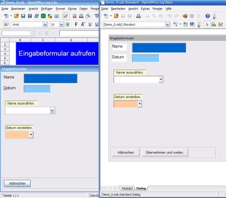Click Save As icon in Calc toolbar

coord(30,16)
